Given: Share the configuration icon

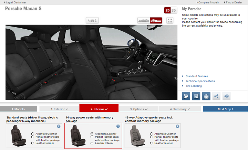Looking at the screenshot, I should (216, 96).
